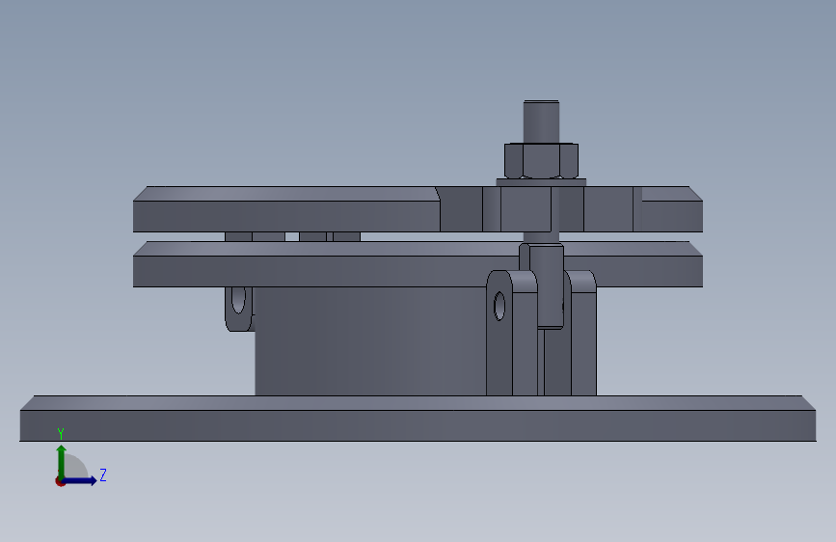
Task: Click the green Y axis arrow of the triad
Action: pos(62,462)
